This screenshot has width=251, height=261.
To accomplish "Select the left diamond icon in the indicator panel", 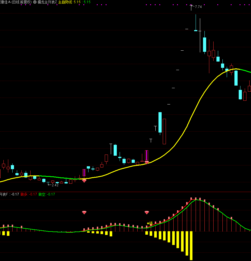I will point(84,212).
